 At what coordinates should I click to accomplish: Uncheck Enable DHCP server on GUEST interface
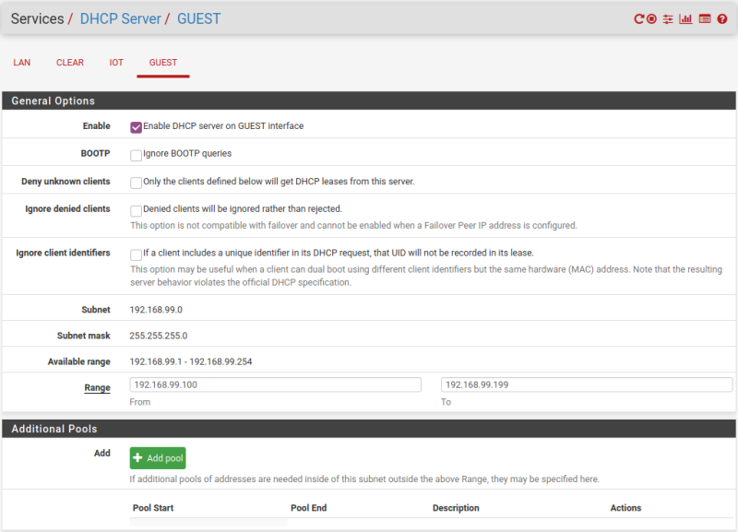tap(136, 127)
